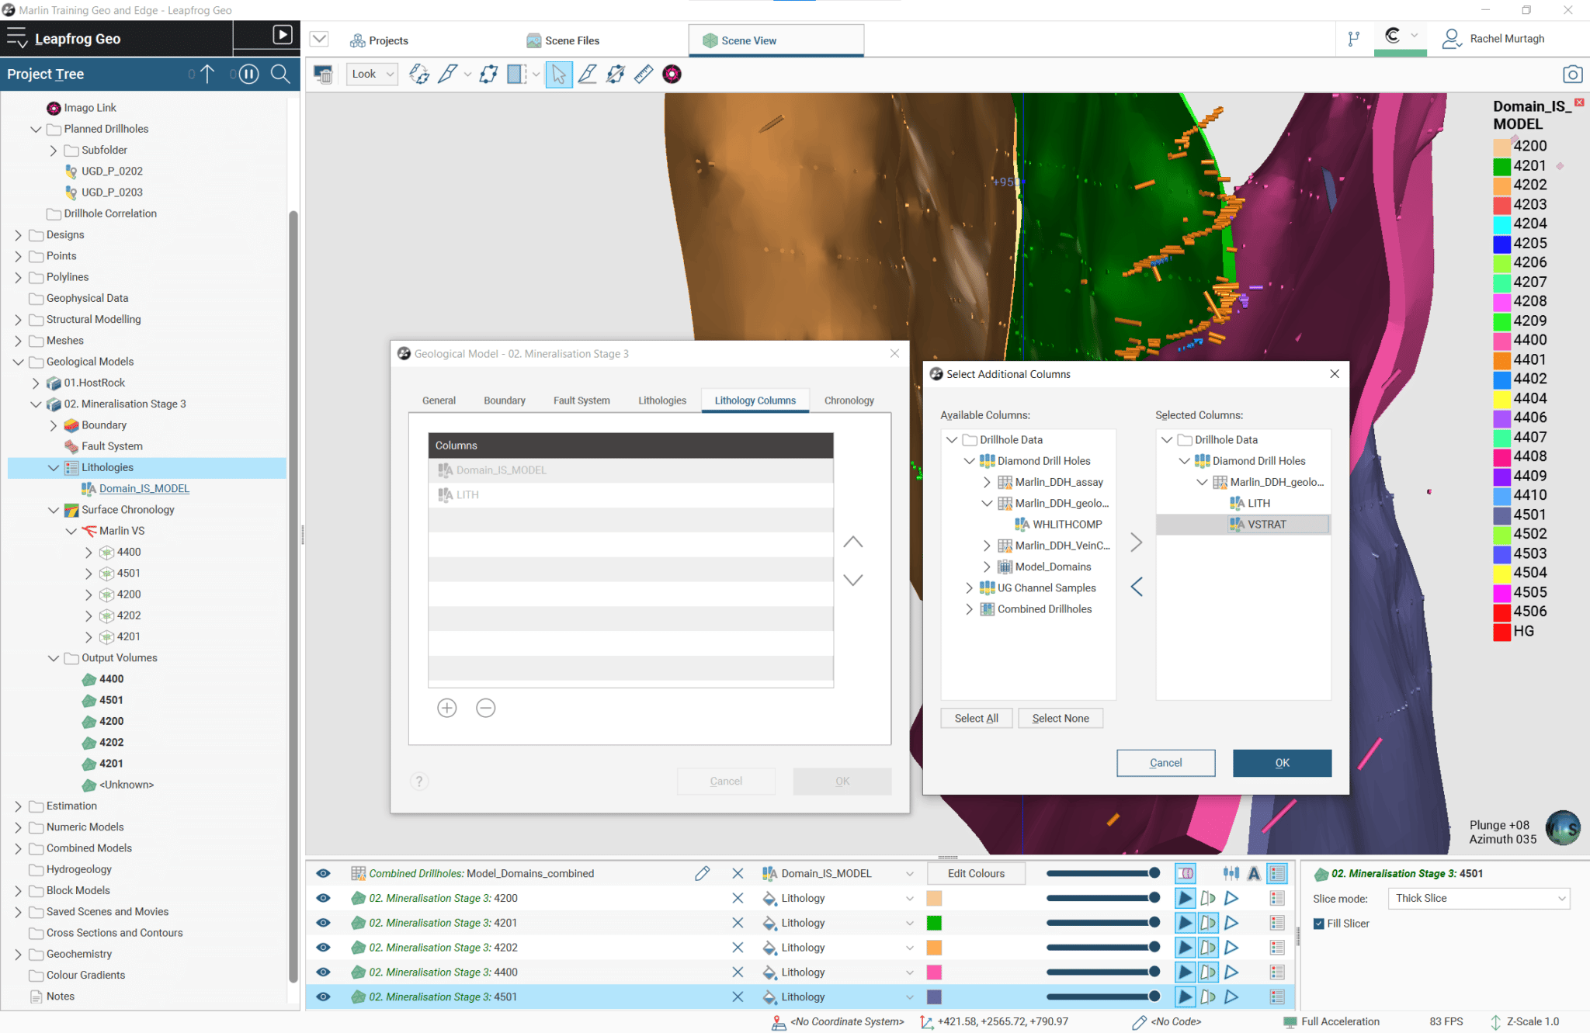
Task: Toggle visibility of 4400 volume
Action: point(323,972)
